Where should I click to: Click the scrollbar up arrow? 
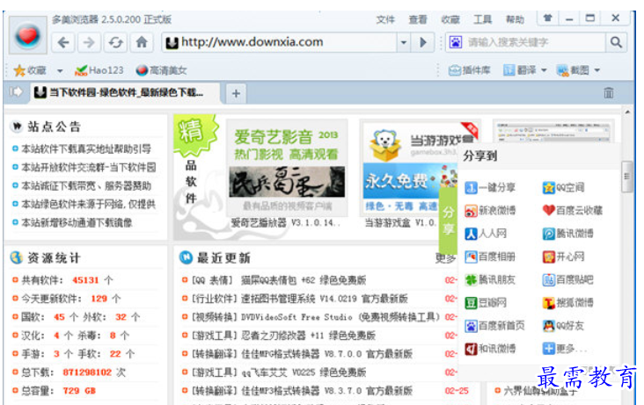coord(627,112)
